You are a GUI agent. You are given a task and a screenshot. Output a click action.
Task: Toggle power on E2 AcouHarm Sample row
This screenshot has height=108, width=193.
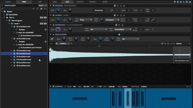click(46, 30)
